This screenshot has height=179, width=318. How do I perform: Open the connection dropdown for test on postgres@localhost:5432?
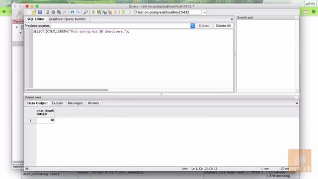(204, 12)
